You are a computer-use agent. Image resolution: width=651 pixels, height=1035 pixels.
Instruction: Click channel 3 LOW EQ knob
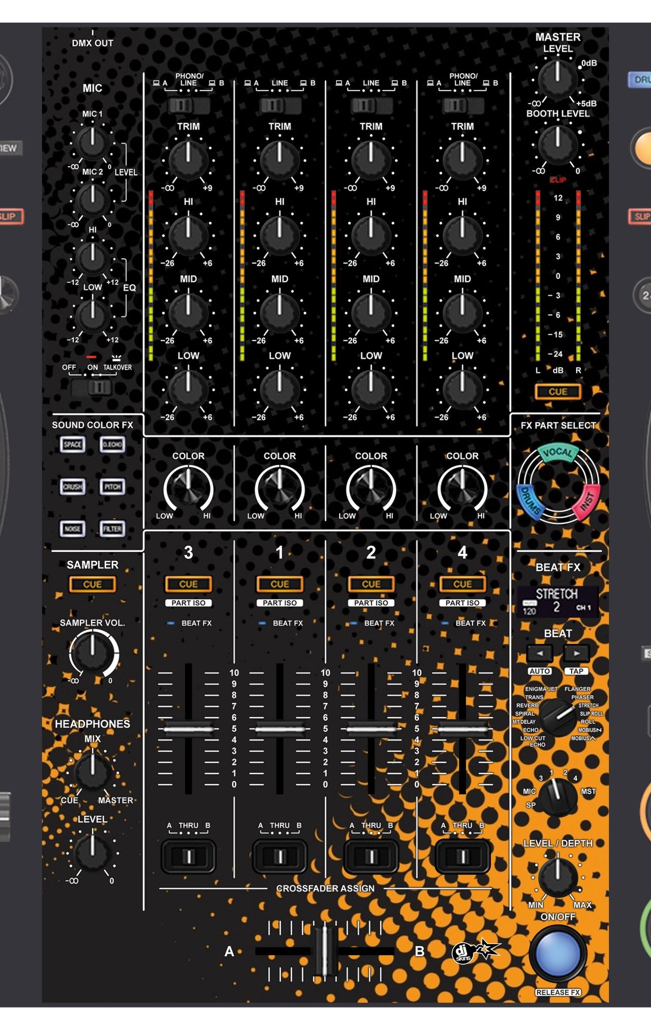pos(188,389)
